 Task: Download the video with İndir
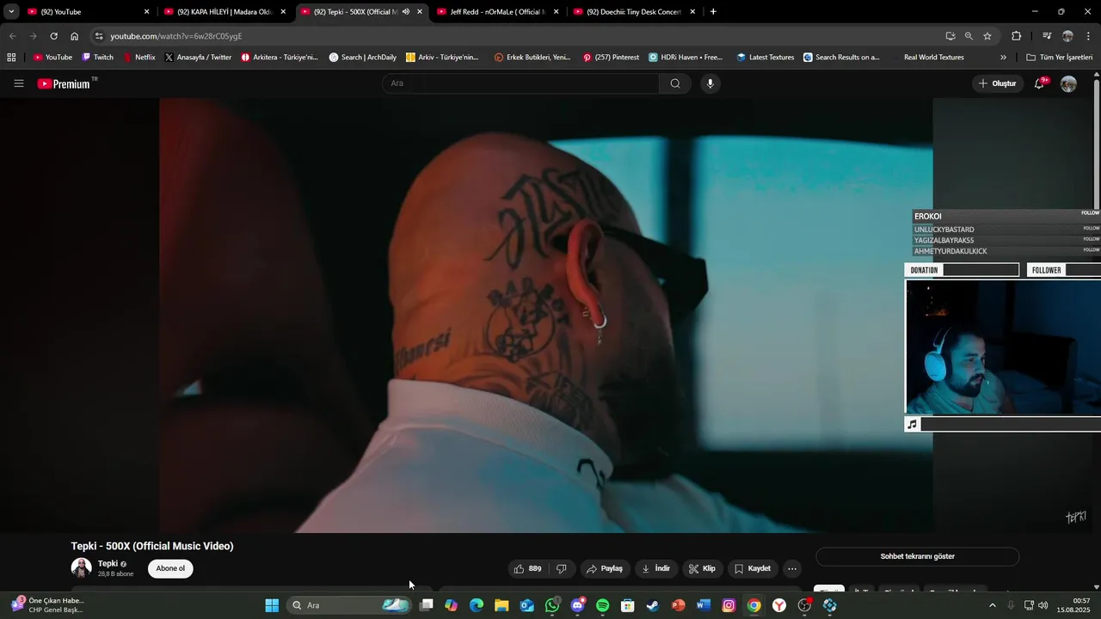(656, 568)
